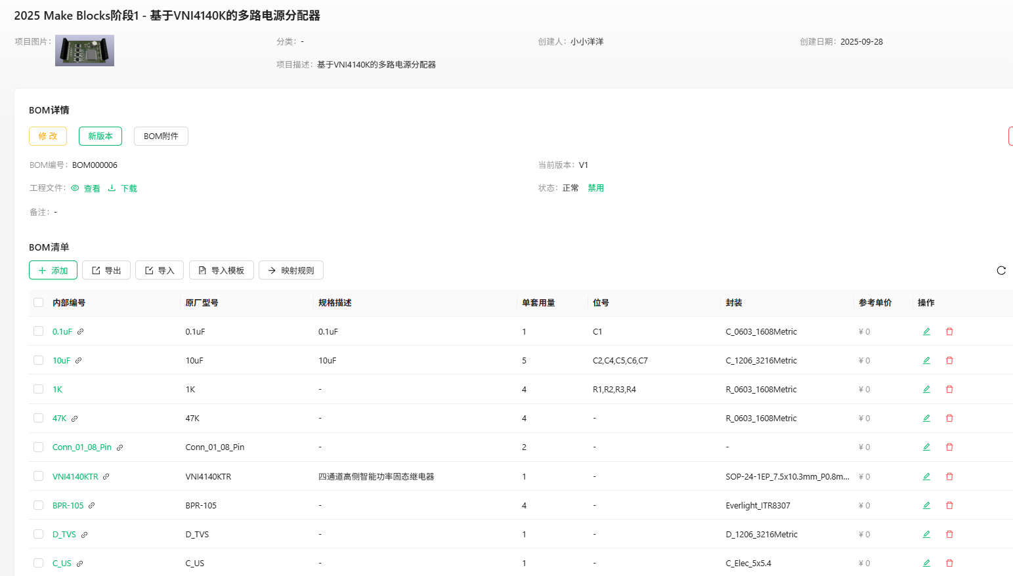Click the 新版本 new version button
This screenshot has width=1013, height=576.
[100, 136]
